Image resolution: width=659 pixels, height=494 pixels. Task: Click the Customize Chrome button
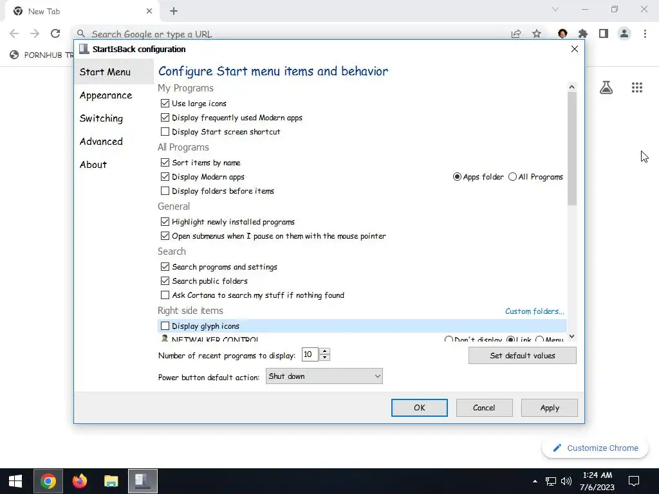(x=595, y=448)
